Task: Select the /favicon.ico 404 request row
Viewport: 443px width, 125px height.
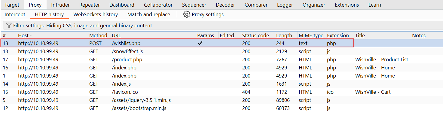Action: (x=222, y=92)
